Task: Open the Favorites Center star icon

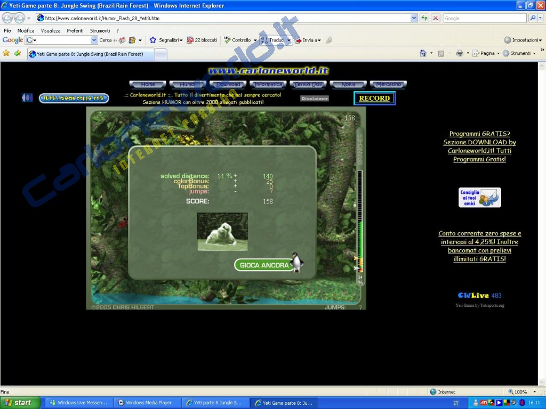Action: pyautogui.click(x=6, y=53)
